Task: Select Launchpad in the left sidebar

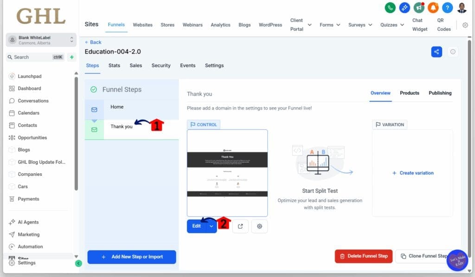Action: coord(29,76)
